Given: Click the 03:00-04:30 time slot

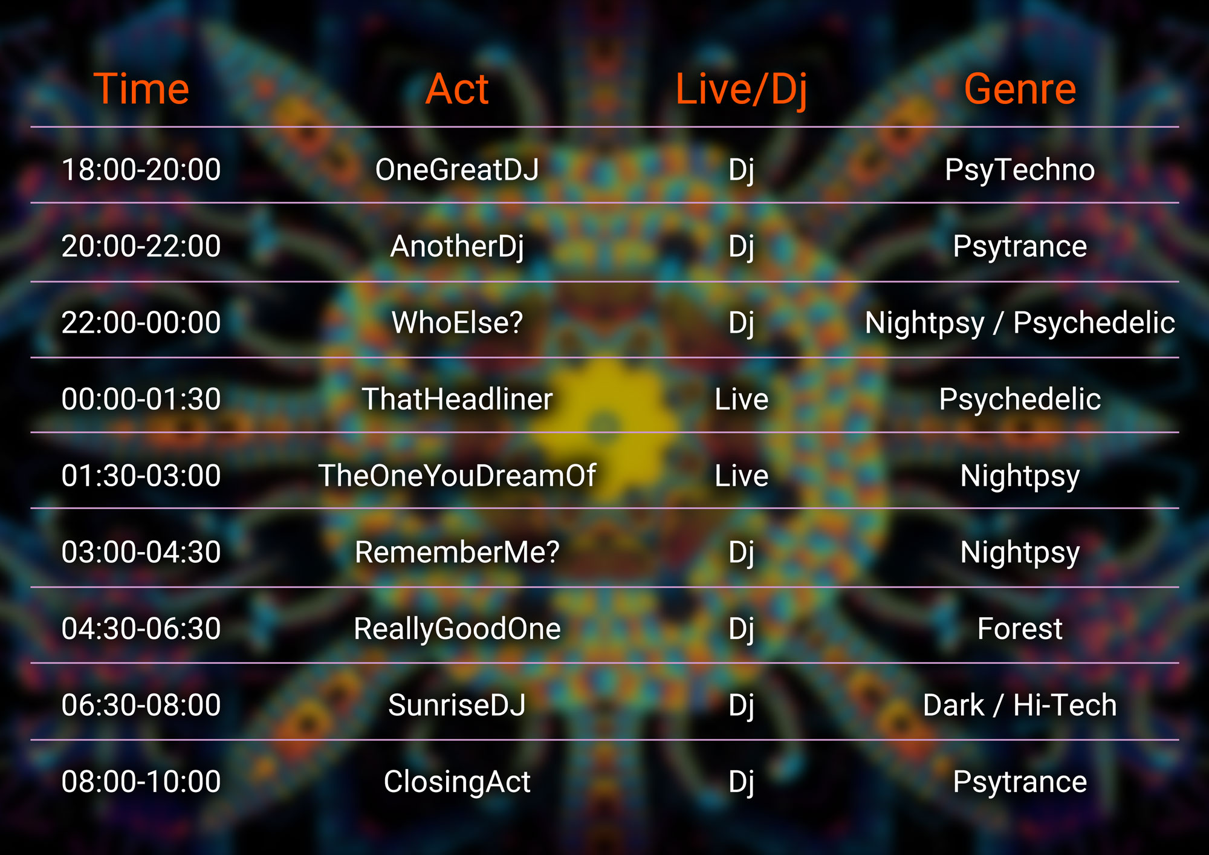Looking at the screenshot, I should coord(141,553).
